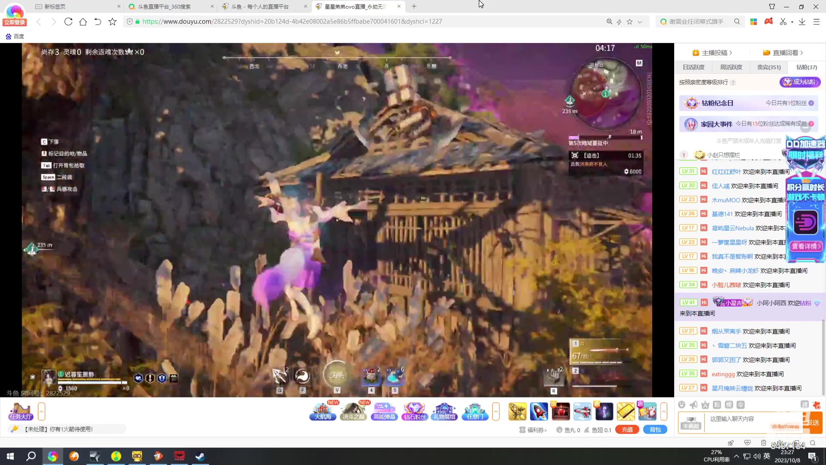Switch to the 周活跃度 tab

click(x=731, y=67)
